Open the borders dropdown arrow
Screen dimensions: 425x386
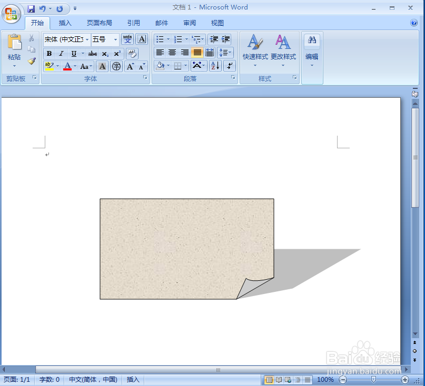coord(186,66)
